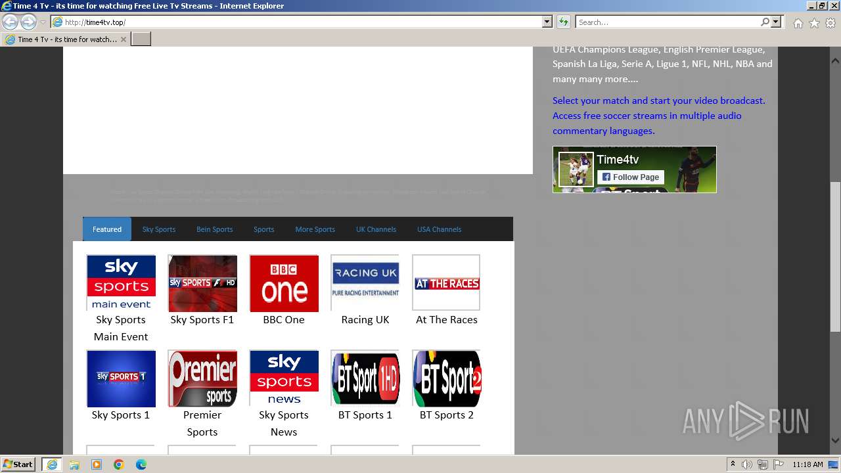Screen dimensions: 841x473
Task: Open the Tools gear icon
Action: 830,23
